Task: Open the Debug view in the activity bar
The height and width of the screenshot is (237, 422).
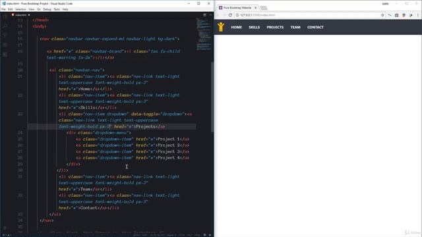Action: tap(5, 45)
